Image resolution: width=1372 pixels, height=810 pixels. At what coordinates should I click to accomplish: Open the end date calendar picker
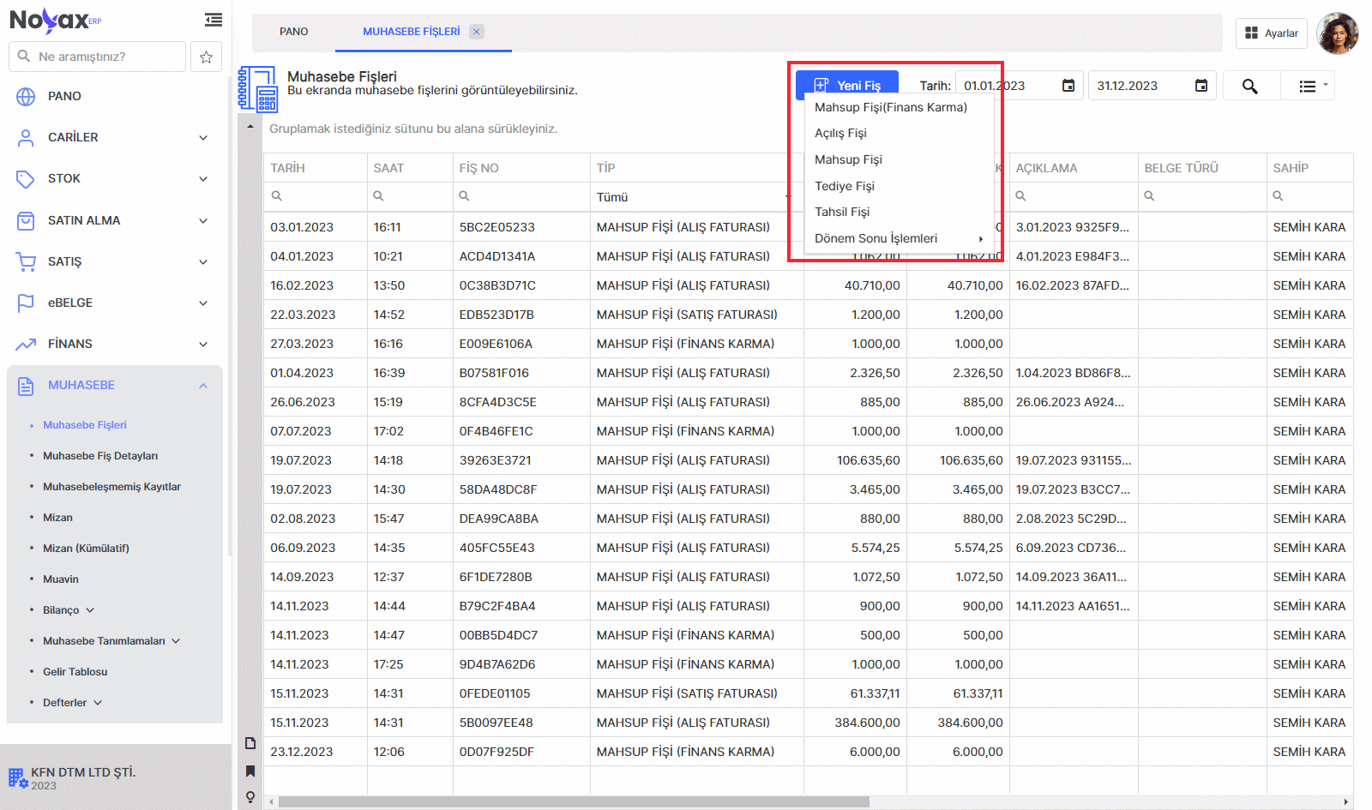point(1201,86)
